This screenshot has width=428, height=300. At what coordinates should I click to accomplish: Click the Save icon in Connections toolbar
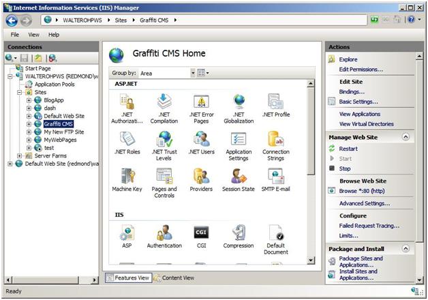[x=25, y=58]
